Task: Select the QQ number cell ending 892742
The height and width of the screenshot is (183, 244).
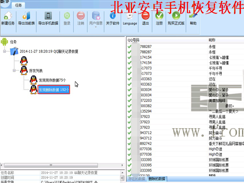Action: [146, 143]
